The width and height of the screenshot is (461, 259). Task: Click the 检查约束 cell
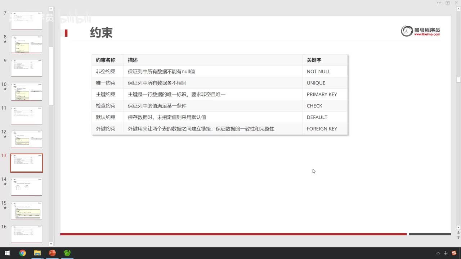coord(108,106)
